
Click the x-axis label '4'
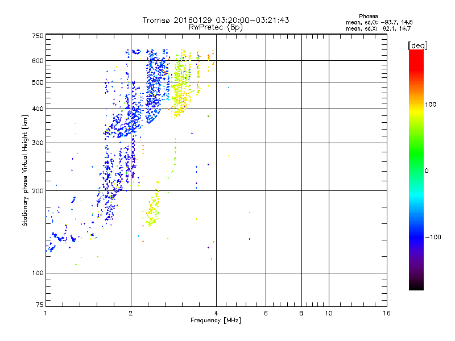[x=216, y=313]
